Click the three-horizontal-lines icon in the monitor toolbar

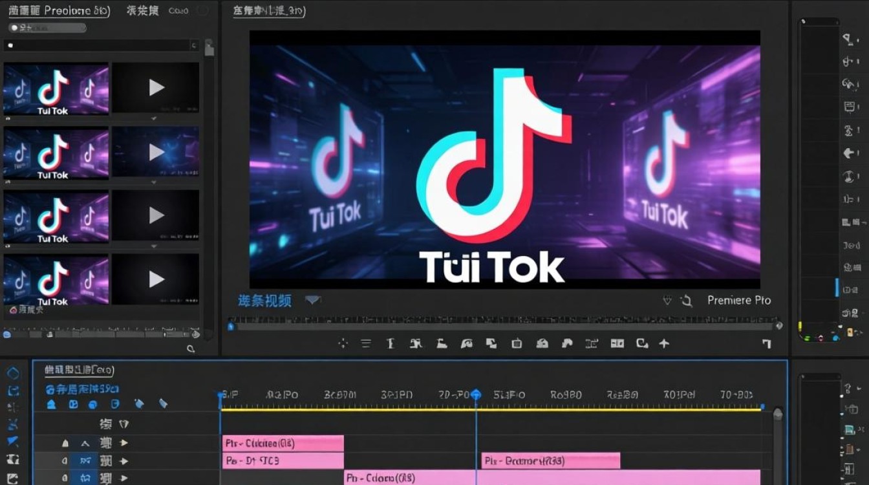tap(366, 343)
